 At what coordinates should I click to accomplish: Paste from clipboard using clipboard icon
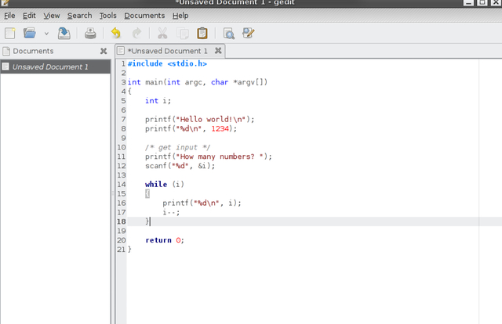pos(202,33)
